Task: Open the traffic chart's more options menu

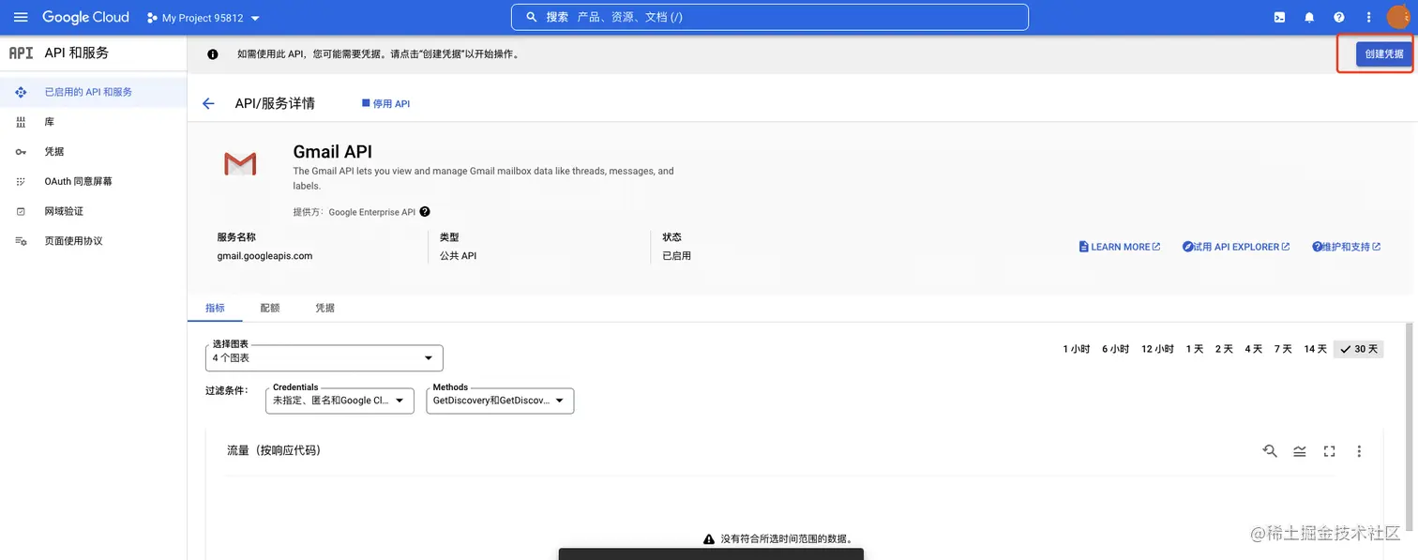Action: point(1359,451)
